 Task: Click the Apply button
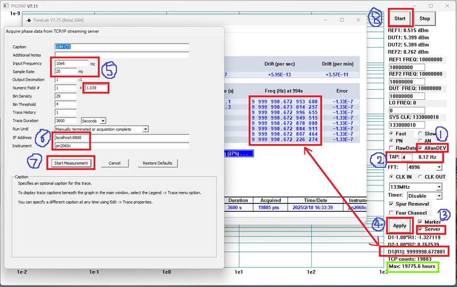399,225
